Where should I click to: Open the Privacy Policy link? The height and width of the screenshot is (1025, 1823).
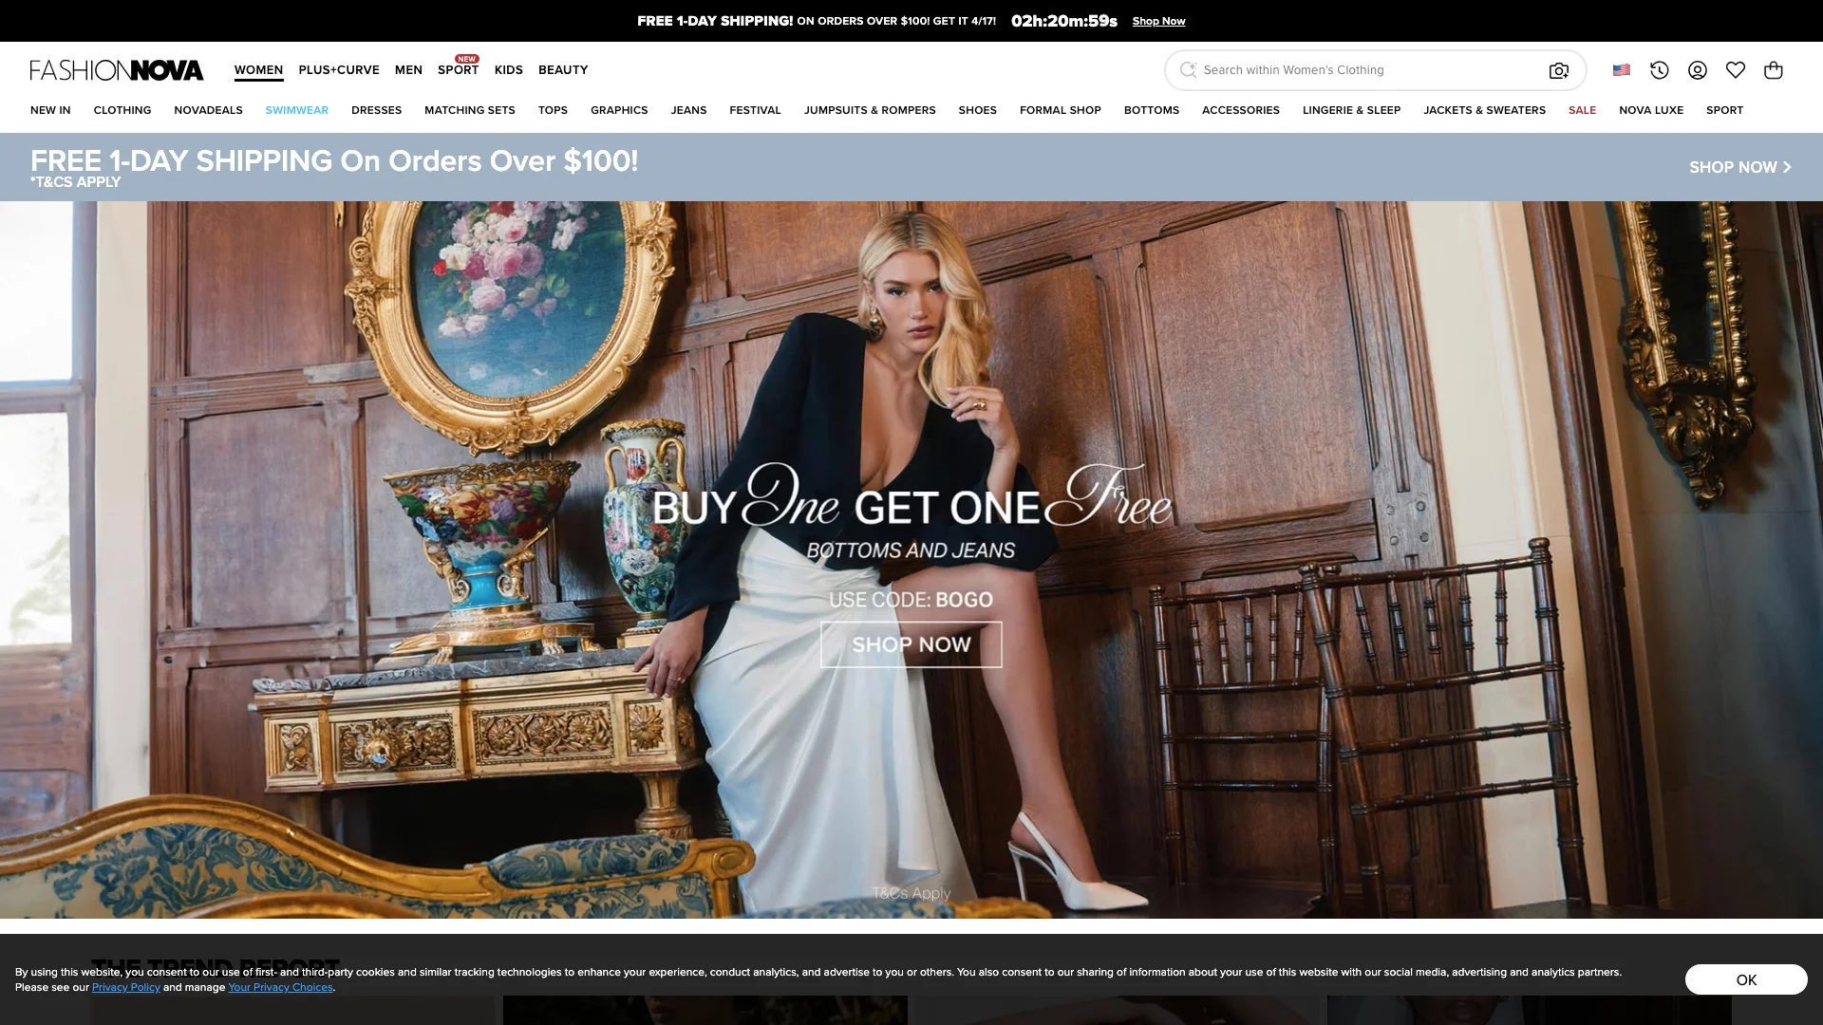coord(126,987)
